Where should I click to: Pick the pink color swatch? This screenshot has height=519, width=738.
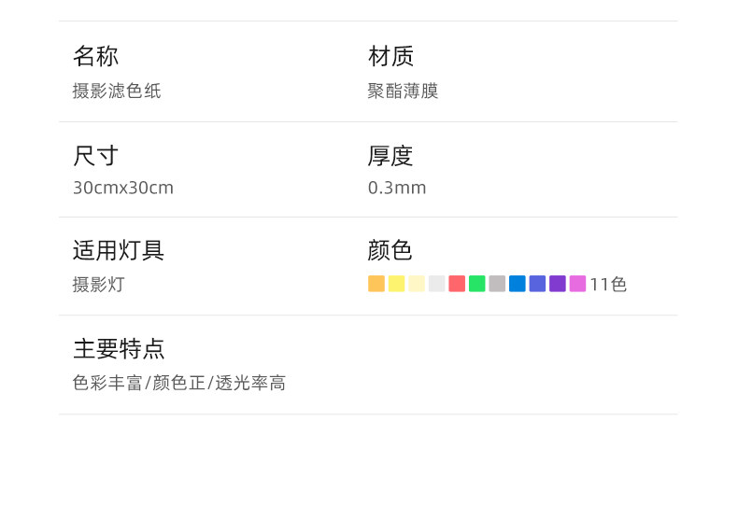(x=577, y=284)
